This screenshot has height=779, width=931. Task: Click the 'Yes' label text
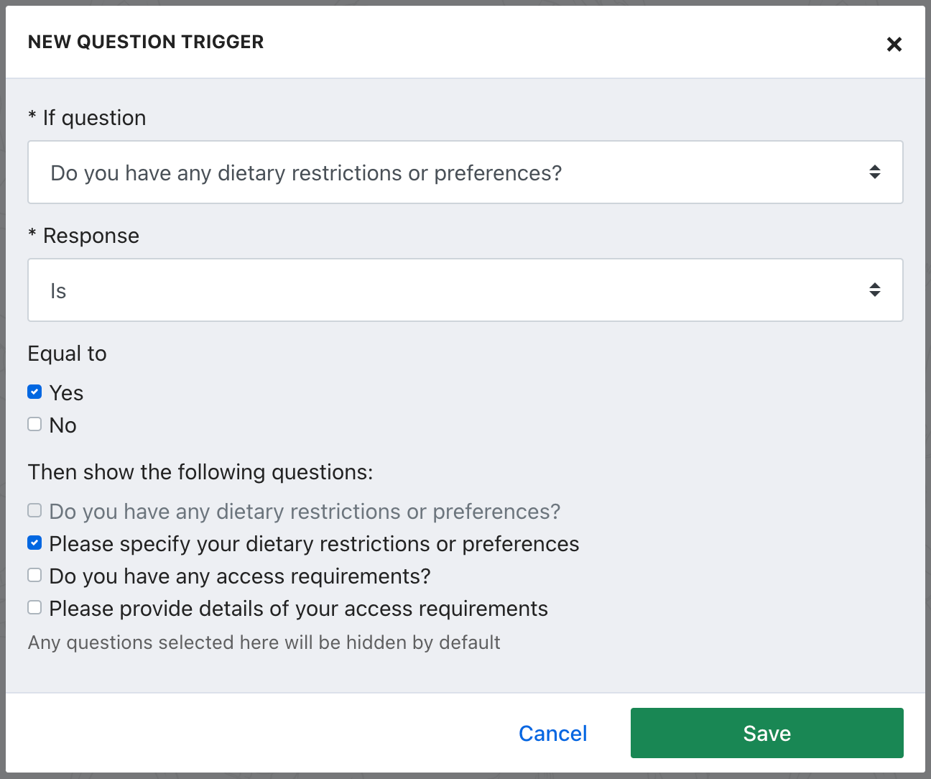coord(66,393)
